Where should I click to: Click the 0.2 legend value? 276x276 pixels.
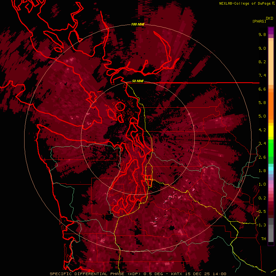tap(262, 198)
